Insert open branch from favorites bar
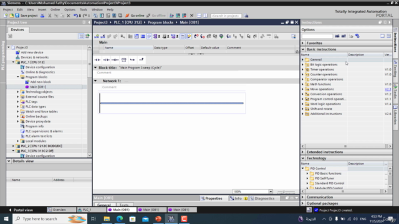The image size is (399, 224). click(132, 60)
